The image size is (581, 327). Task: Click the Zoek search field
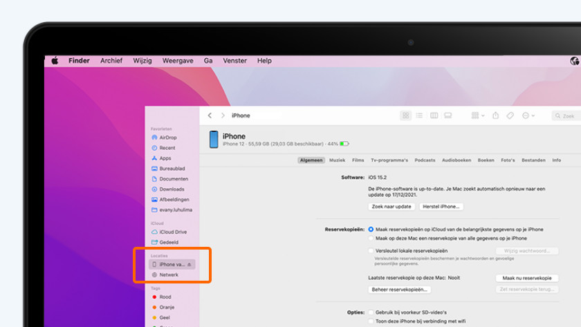pyautogui.click(x=566, y=116)
